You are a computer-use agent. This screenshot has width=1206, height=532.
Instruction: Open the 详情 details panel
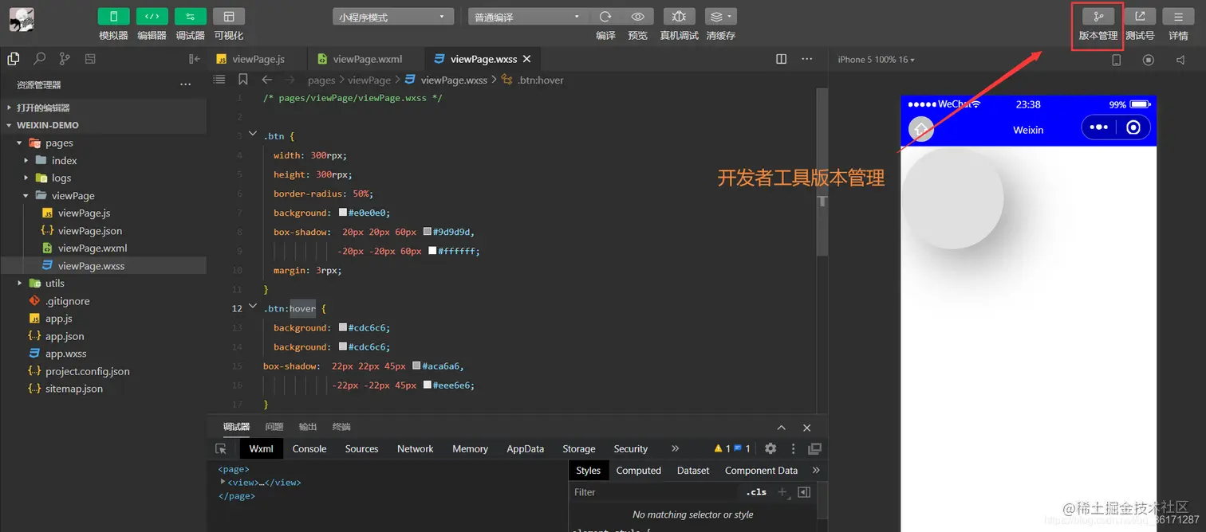(1178, 17)
